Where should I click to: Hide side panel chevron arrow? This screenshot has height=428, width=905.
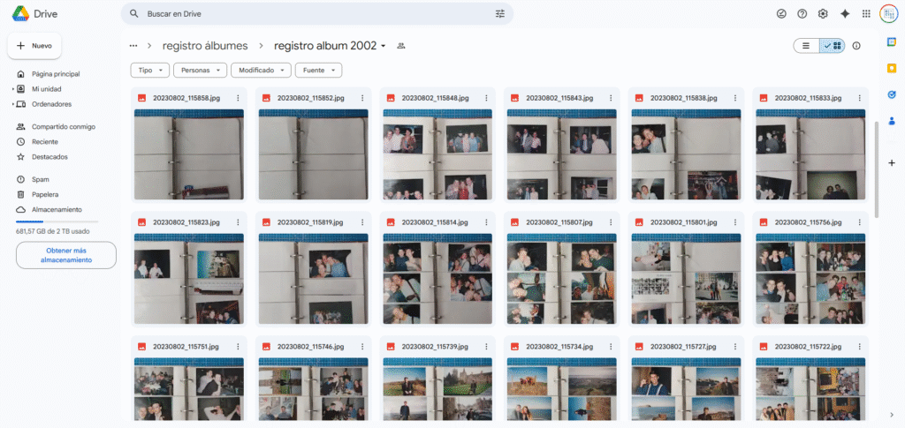tap(892, 414)
